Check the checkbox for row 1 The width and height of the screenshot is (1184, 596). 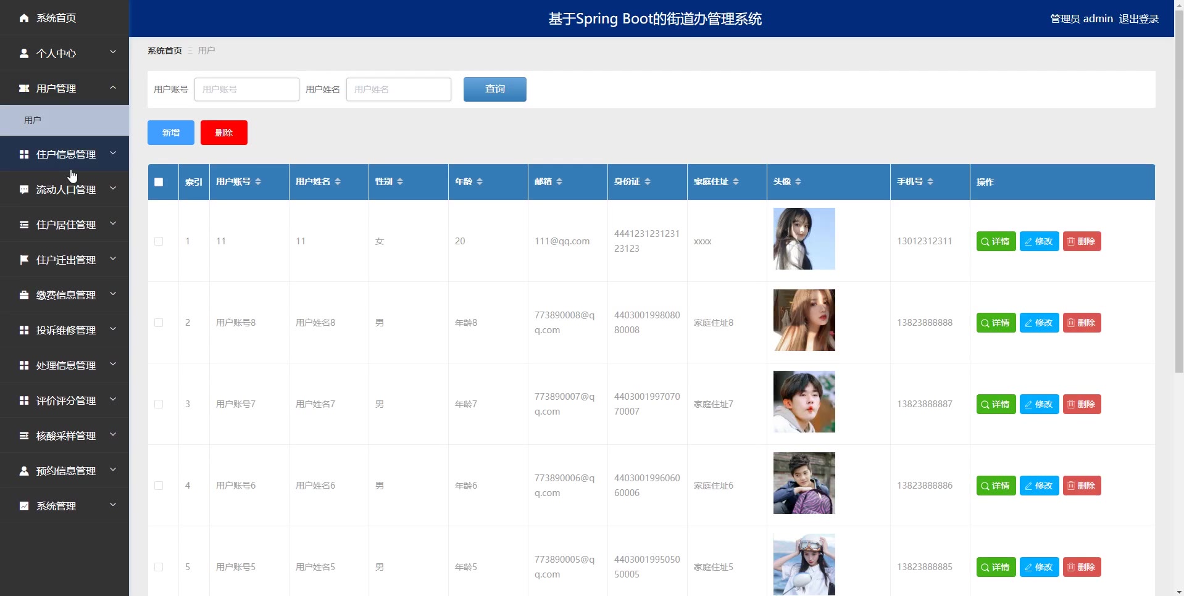click(x=159, y=241)
